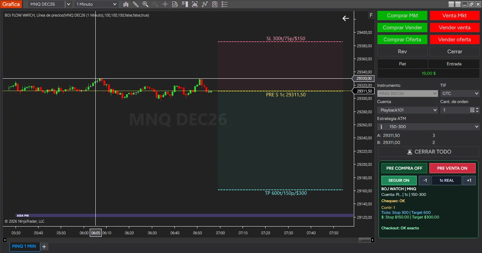This screenshot has width=482, height=253.
Task: Click the Cerrar button
Action: point(454,51)
